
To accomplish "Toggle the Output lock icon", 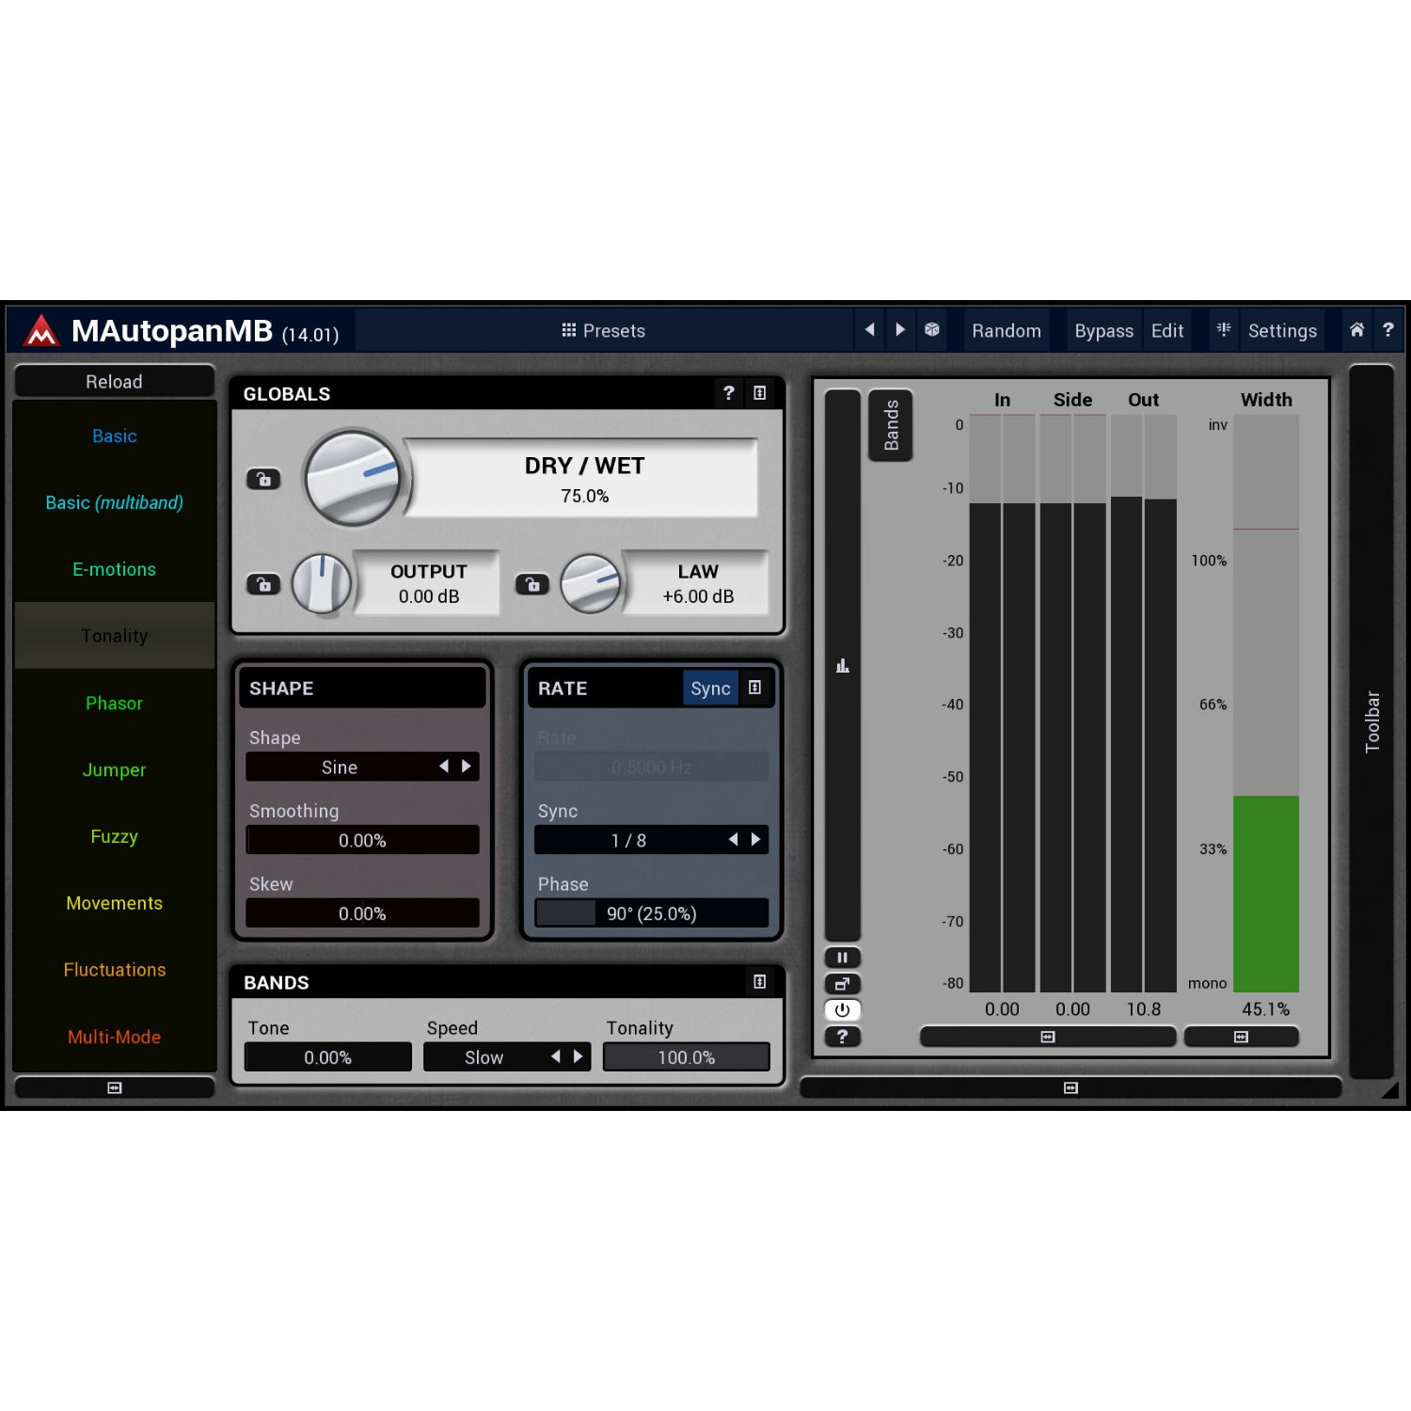I will tap(263, 584).
